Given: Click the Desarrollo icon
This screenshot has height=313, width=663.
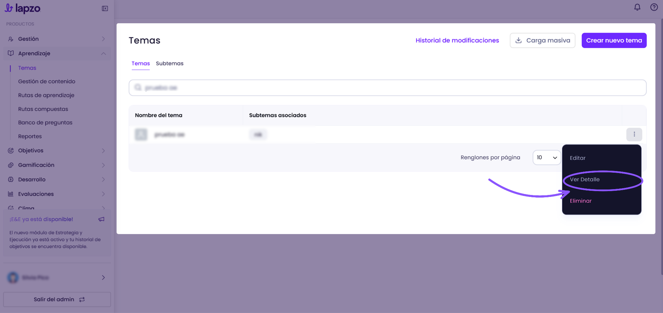Looking at the screenshot, I should pos(11,179).
